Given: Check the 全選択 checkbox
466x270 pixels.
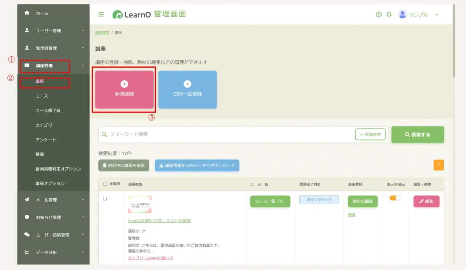Looking at the screenshot, I should [x=105, y=184].
